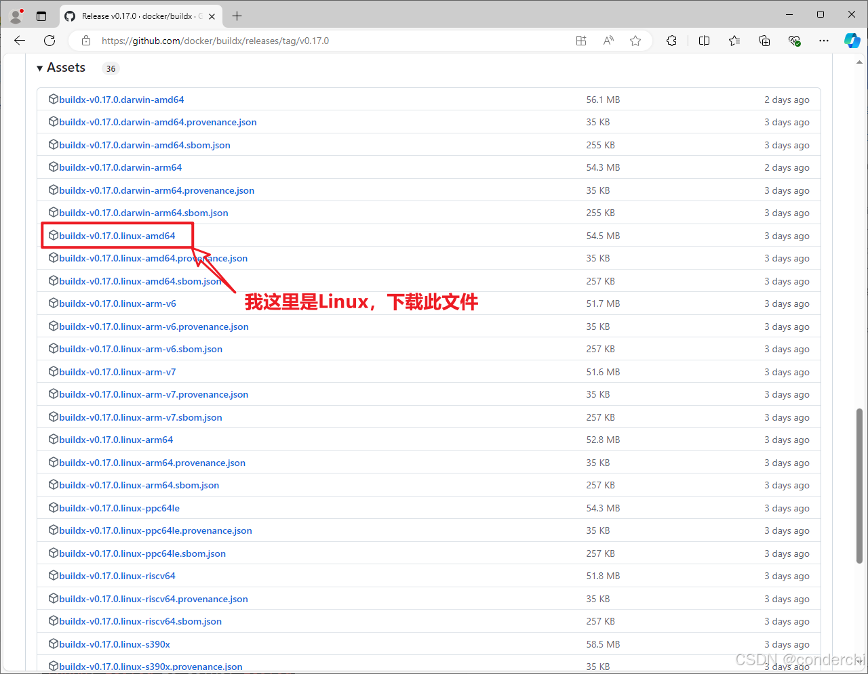Launch the Copilot sidebar icon

(852, 41)
